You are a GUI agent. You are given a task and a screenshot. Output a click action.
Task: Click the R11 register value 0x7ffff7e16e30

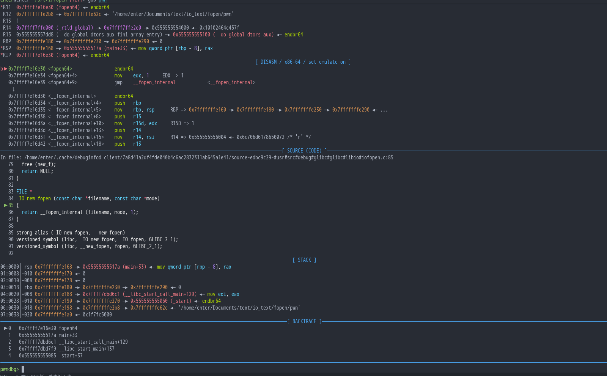coord(35,7)
